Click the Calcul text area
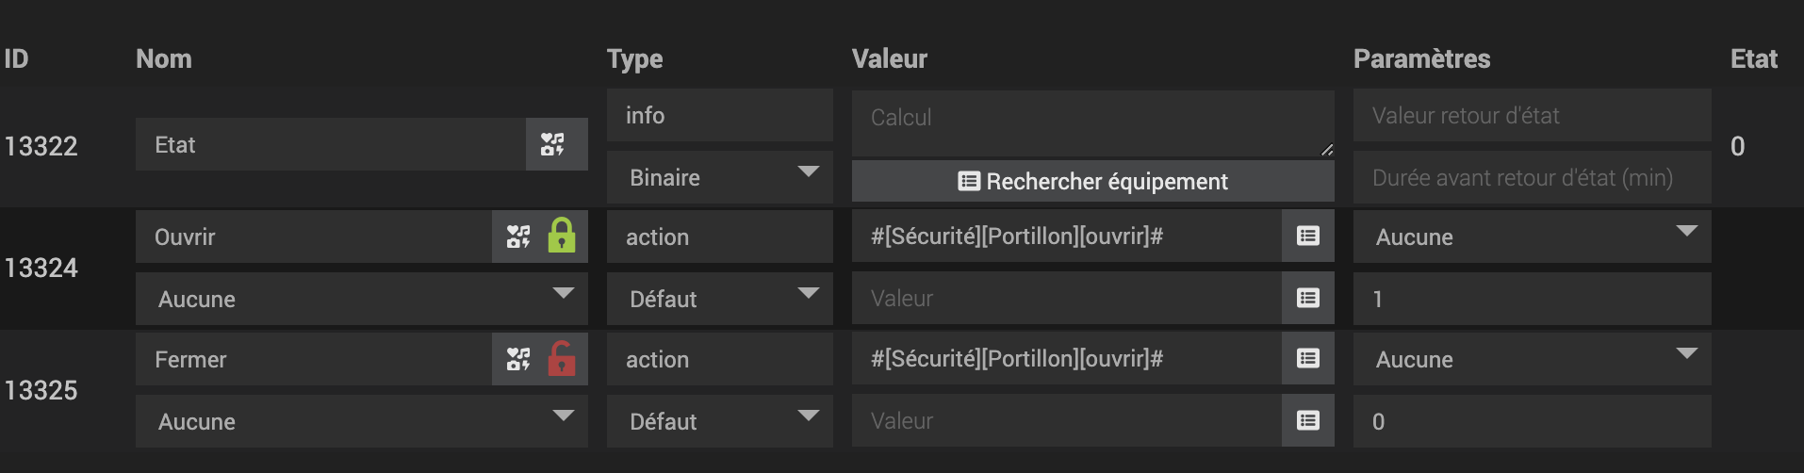This screenshot has width=1804, height=473. pos(1092,122)
